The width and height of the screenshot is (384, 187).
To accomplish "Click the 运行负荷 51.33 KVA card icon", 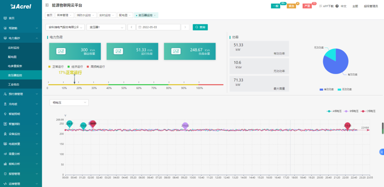I will 118,52.
